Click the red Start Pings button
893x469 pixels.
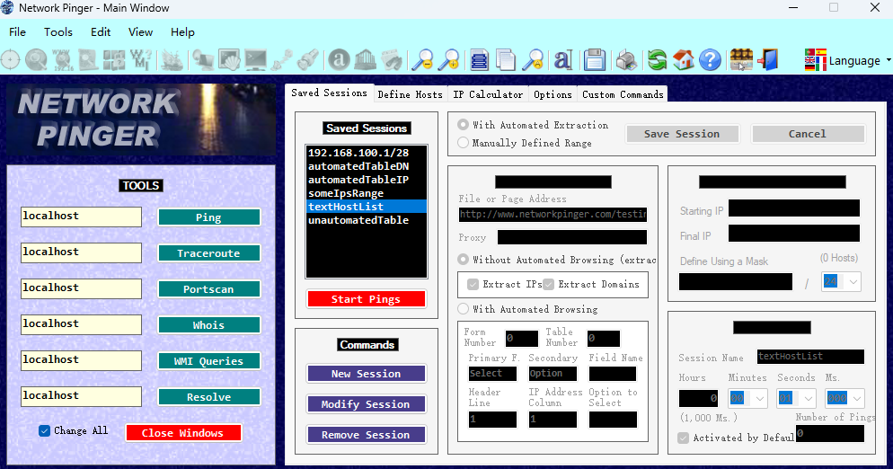(367, 299)
